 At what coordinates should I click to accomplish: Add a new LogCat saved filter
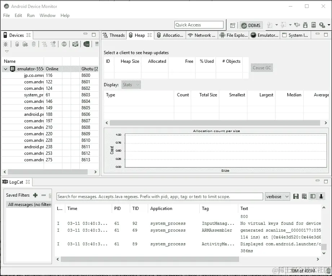pyautogui.click(x=35, y=195)
